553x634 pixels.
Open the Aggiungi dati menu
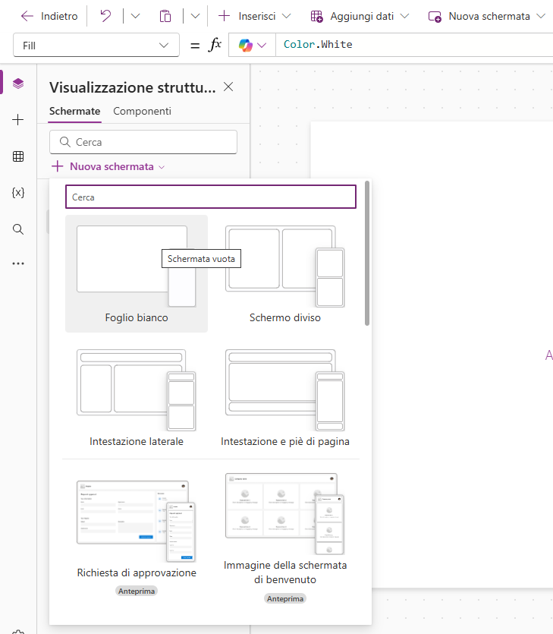click(360, 16)
